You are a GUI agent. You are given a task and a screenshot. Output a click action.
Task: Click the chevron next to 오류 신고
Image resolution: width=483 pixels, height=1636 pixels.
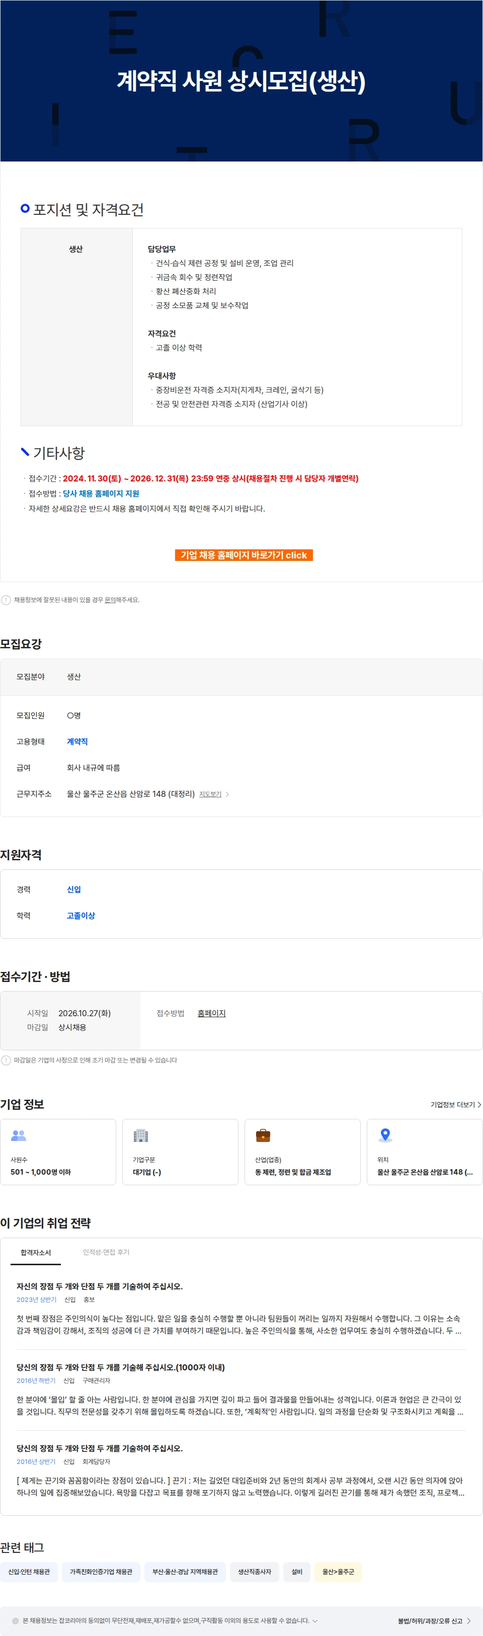coord(469,1621)
